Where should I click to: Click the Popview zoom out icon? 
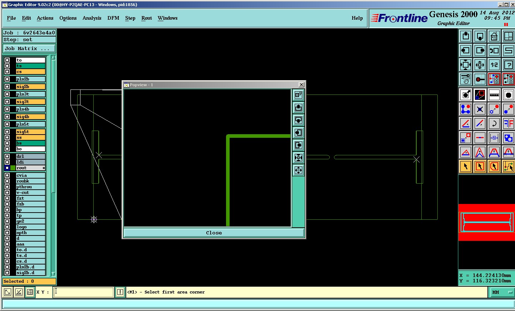click(x=298, y=170)
